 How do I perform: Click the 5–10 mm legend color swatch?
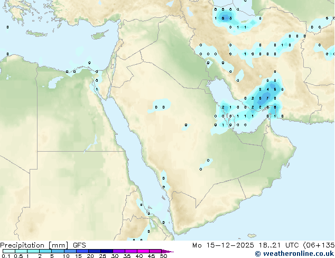click(58, 251)
